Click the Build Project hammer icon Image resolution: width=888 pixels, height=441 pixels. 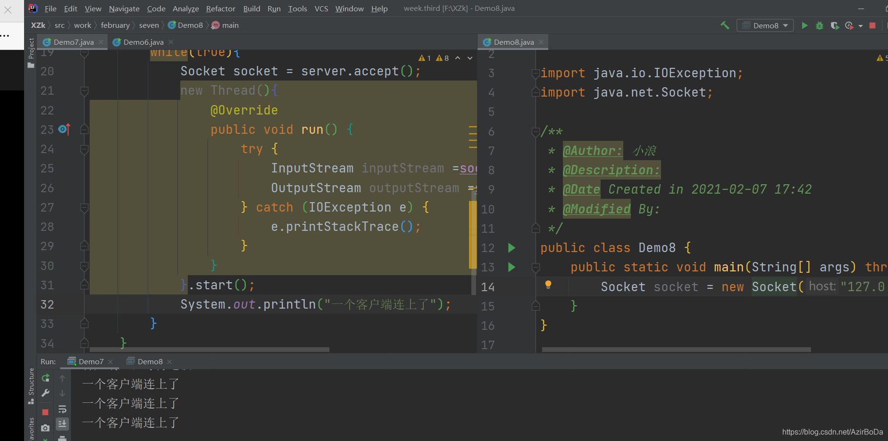pyautogui.click(x=725, y=25)
